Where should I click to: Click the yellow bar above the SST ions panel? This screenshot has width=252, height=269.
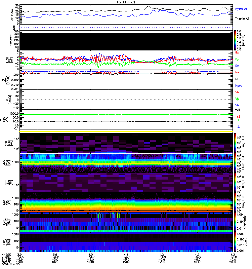[126, 131]
